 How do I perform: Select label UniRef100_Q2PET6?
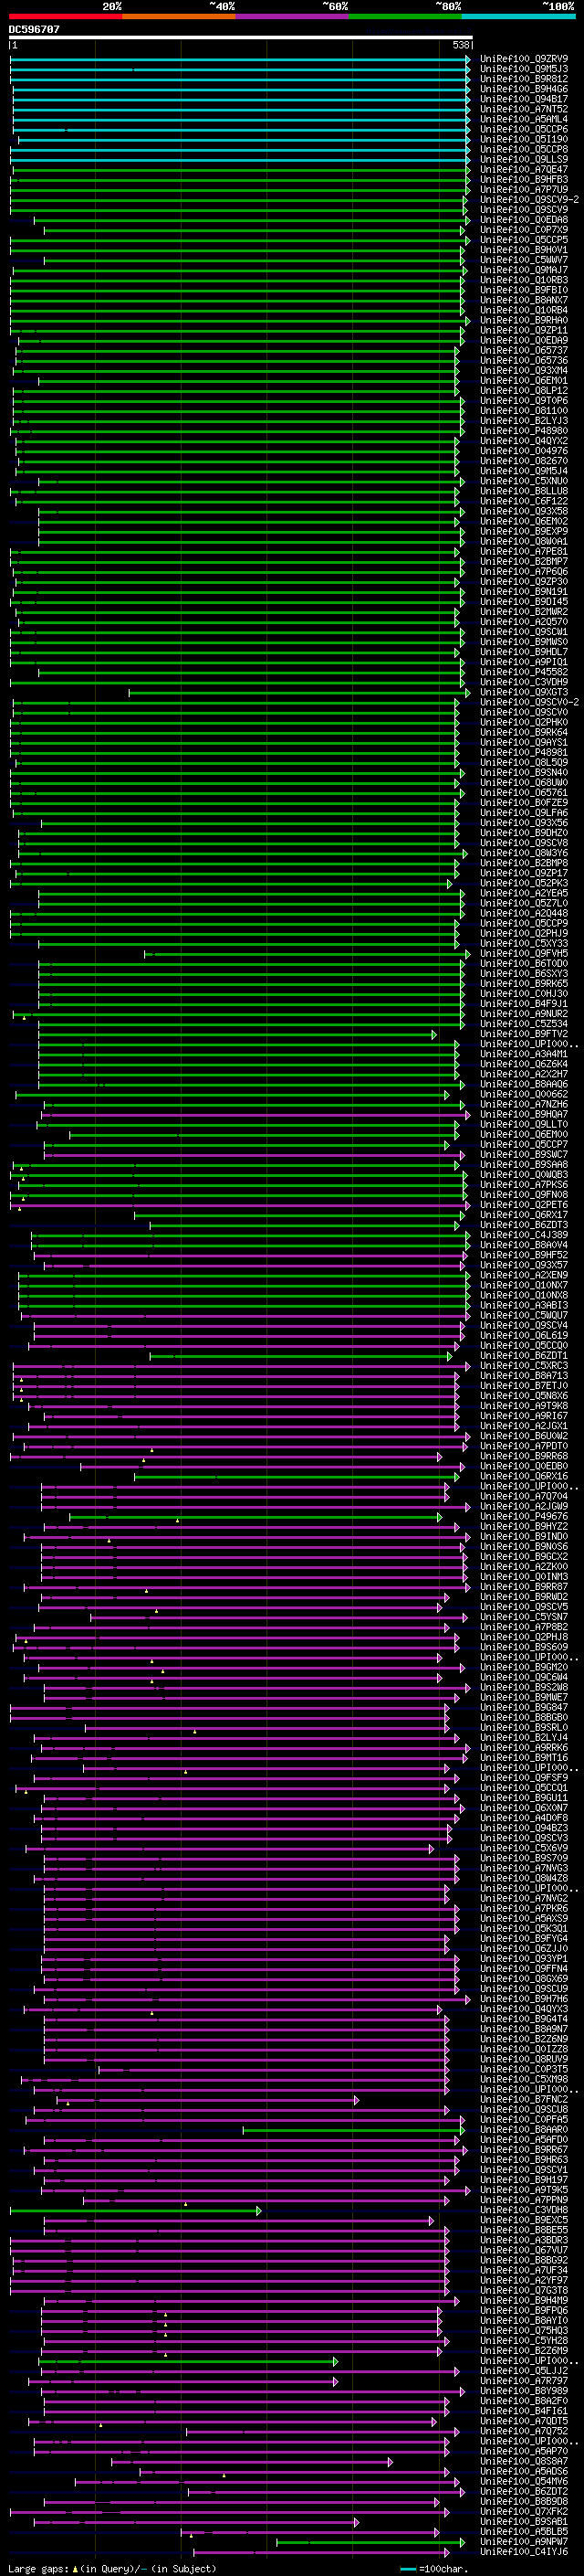click(524, 1205)
